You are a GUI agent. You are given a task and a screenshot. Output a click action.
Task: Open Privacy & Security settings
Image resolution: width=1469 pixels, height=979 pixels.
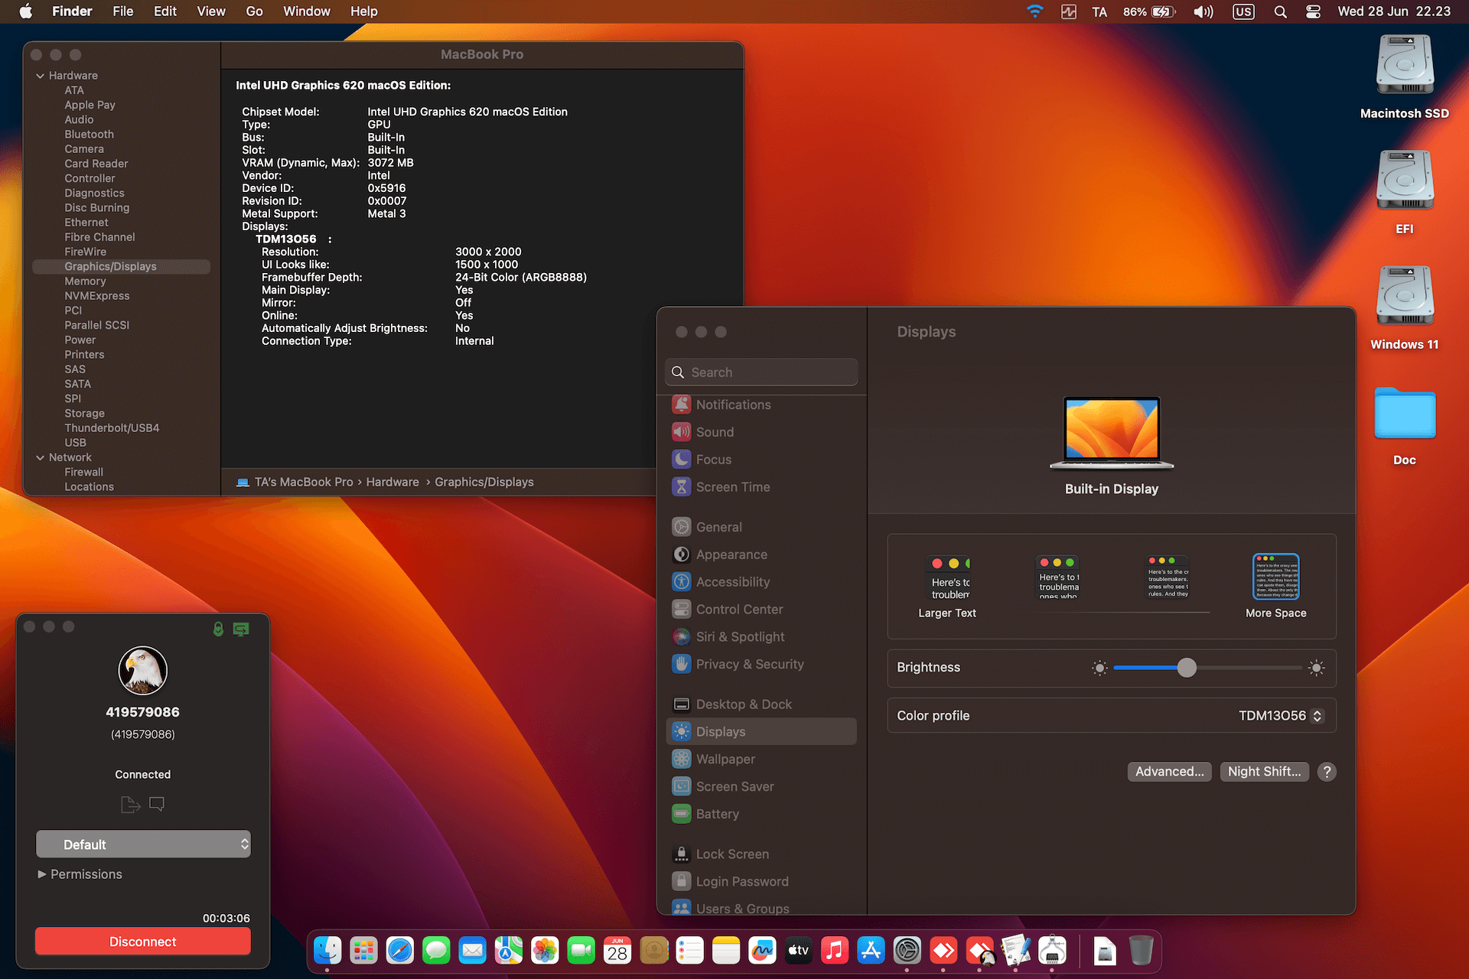761,665
